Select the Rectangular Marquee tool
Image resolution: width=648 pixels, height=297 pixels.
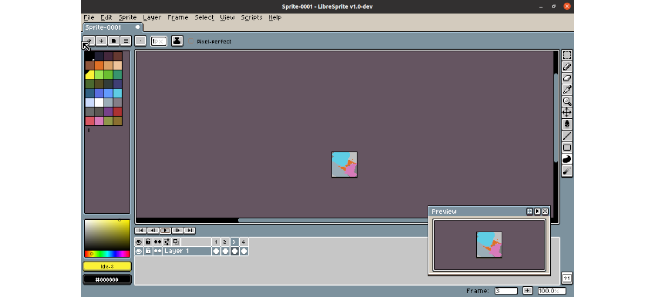[x=567, y=55]
